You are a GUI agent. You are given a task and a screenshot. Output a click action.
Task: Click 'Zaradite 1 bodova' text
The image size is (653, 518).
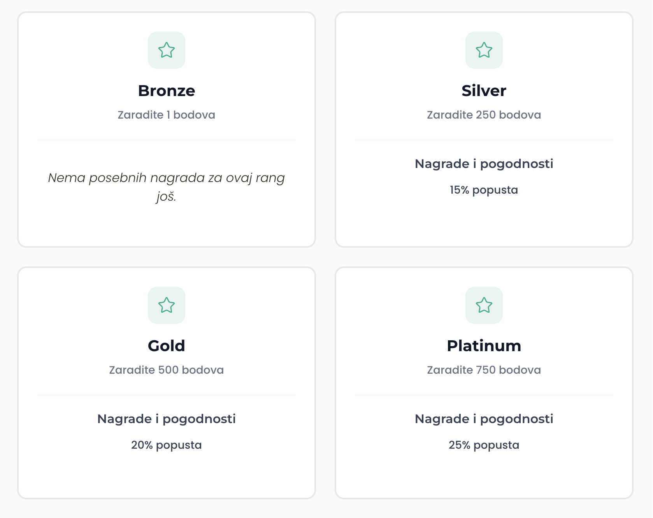pos(167,115)
